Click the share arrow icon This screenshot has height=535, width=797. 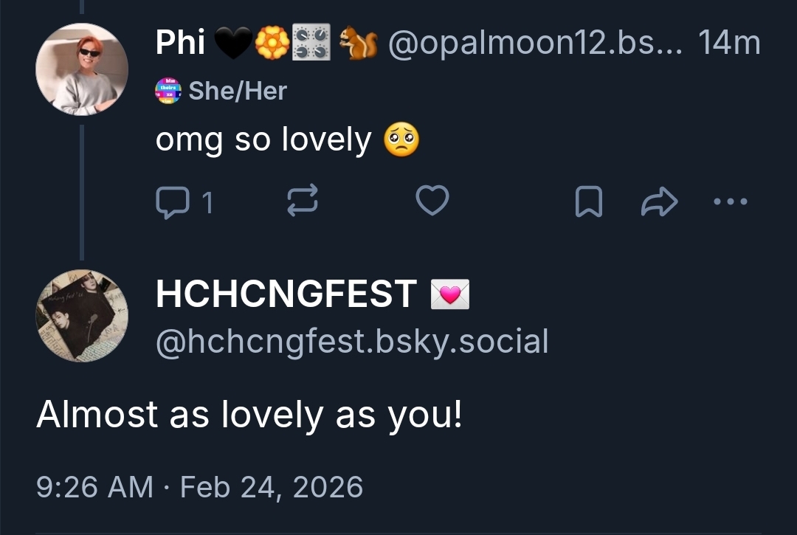click(659, 201)
